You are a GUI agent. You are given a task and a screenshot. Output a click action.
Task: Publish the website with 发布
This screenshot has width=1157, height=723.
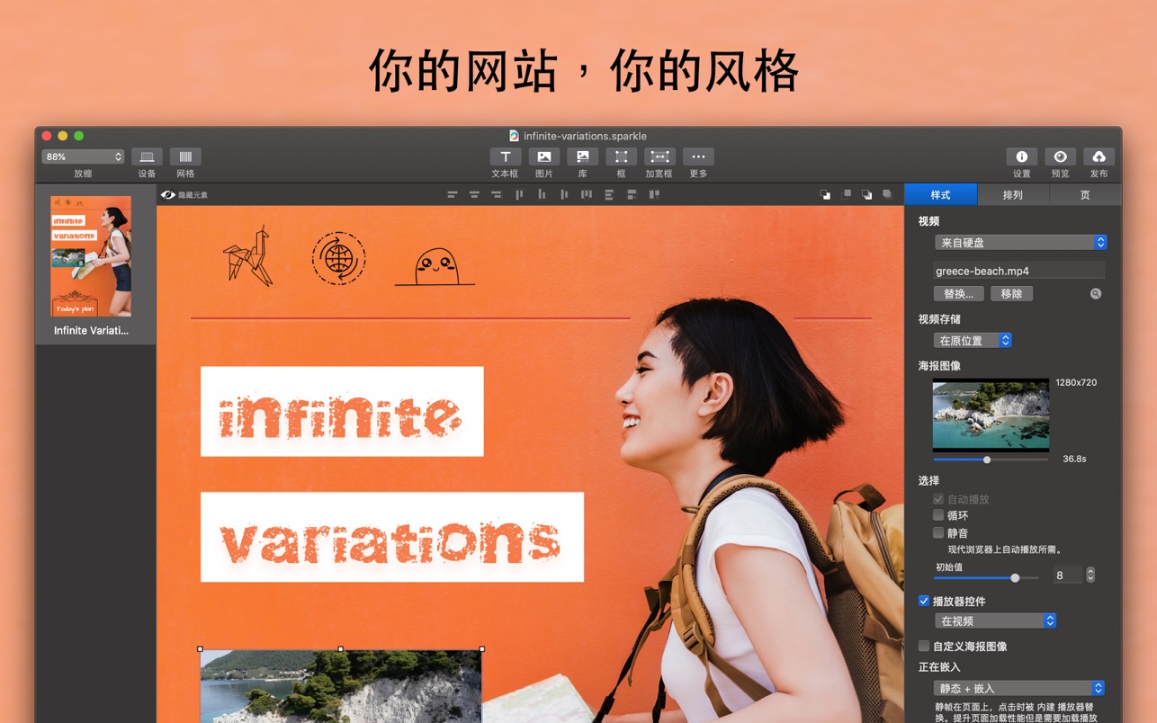1099,156
